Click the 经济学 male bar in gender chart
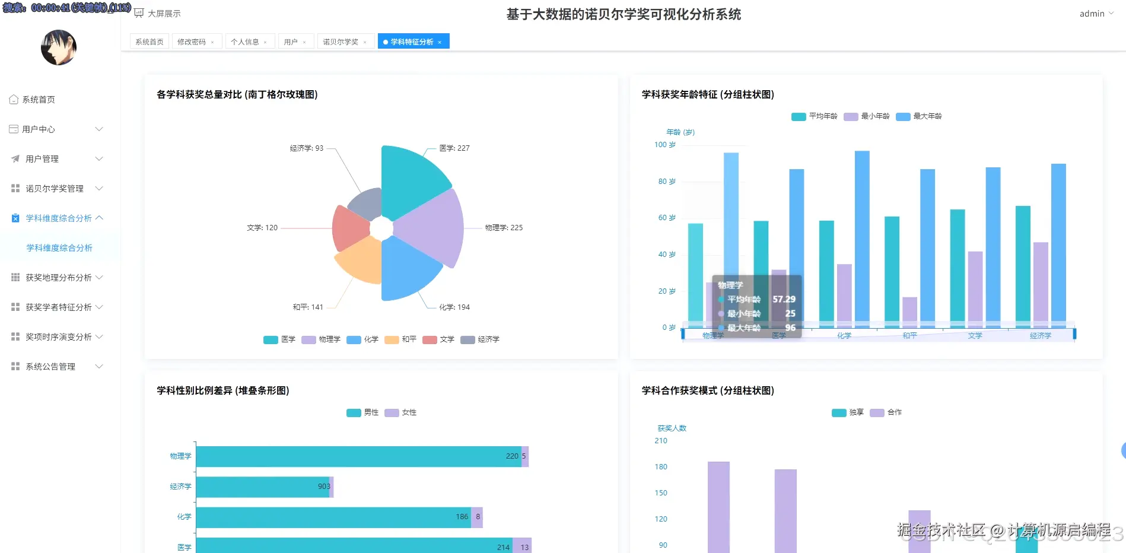 coord(263,487)
